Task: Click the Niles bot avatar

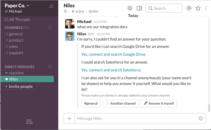Action: click(70, 36)
